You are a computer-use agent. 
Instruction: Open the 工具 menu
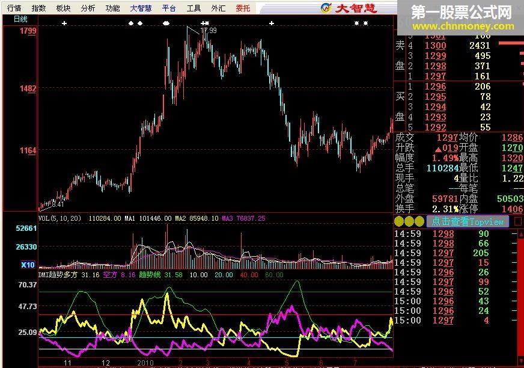[193, 8]
